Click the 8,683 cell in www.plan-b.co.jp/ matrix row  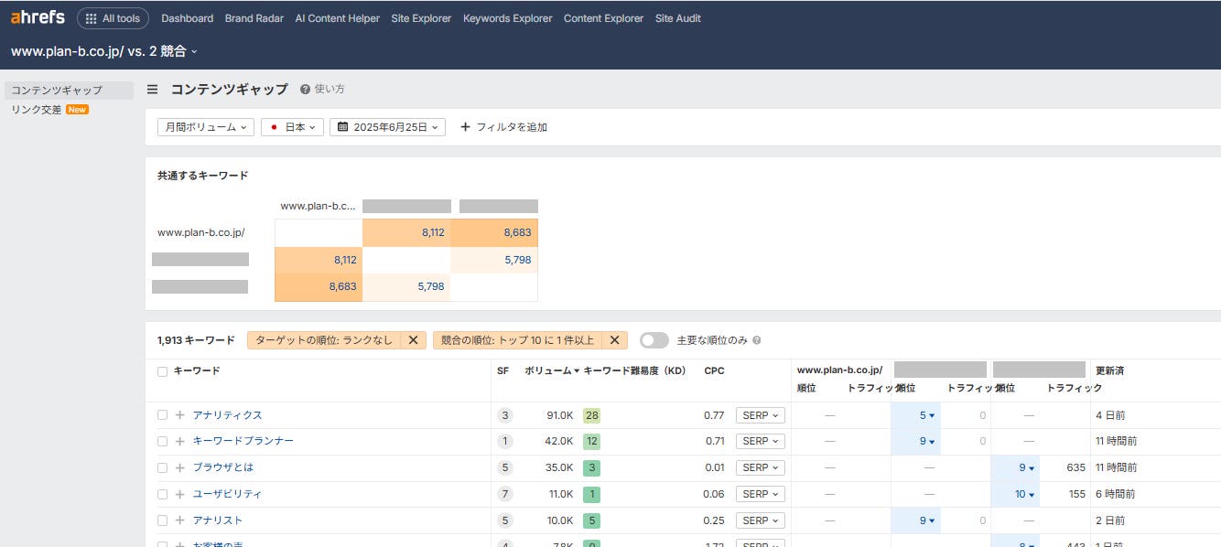coord(494,232)
